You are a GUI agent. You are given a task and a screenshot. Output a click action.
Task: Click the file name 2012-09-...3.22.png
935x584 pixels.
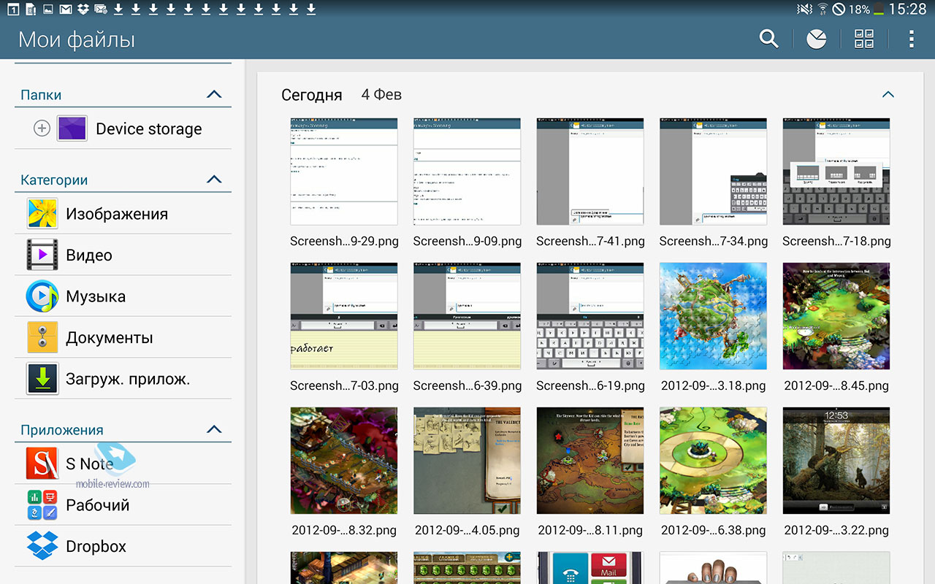click(x=836, y=531)
